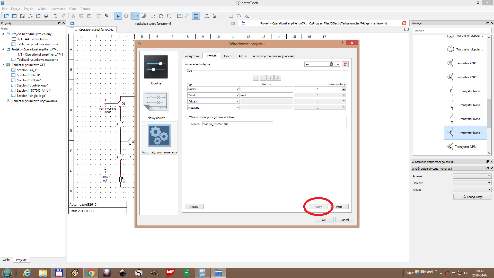Delete the selected numbering with trash icon
The height and width of the screenshot is (278, 494).
[x=345, y=64]
